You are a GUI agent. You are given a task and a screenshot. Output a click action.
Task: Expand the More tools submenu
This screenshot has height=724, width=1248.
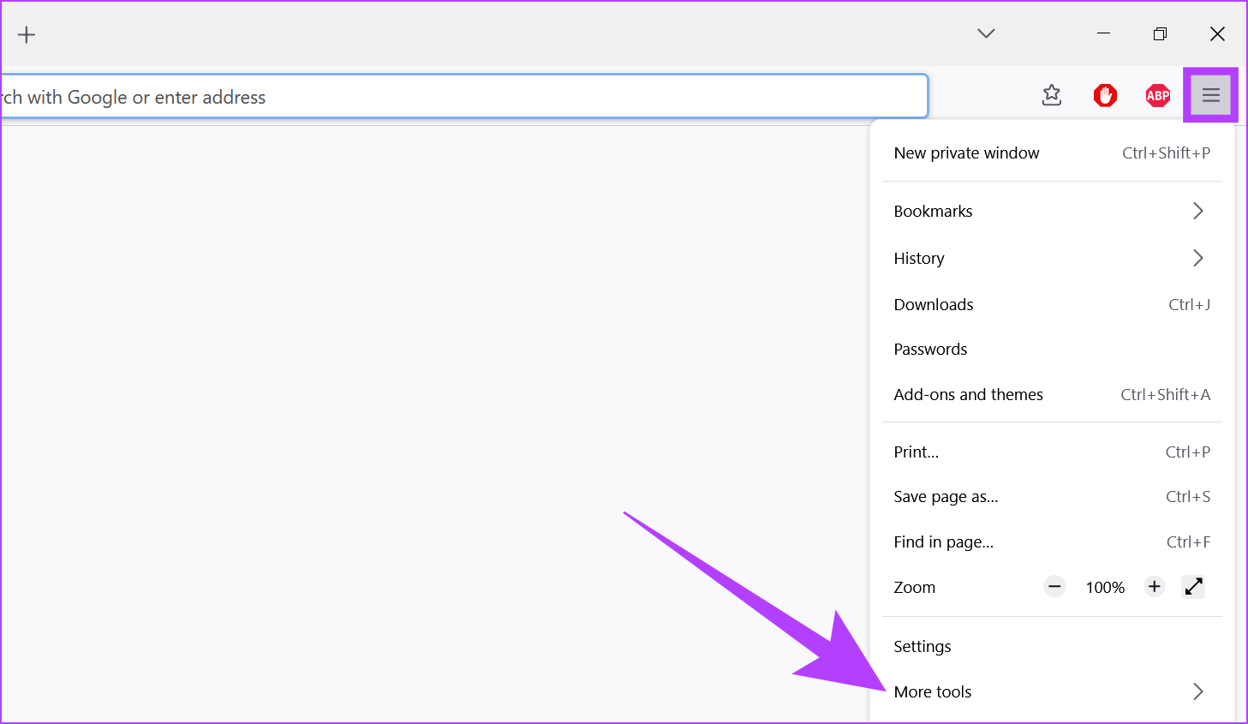coord(1052,691)
